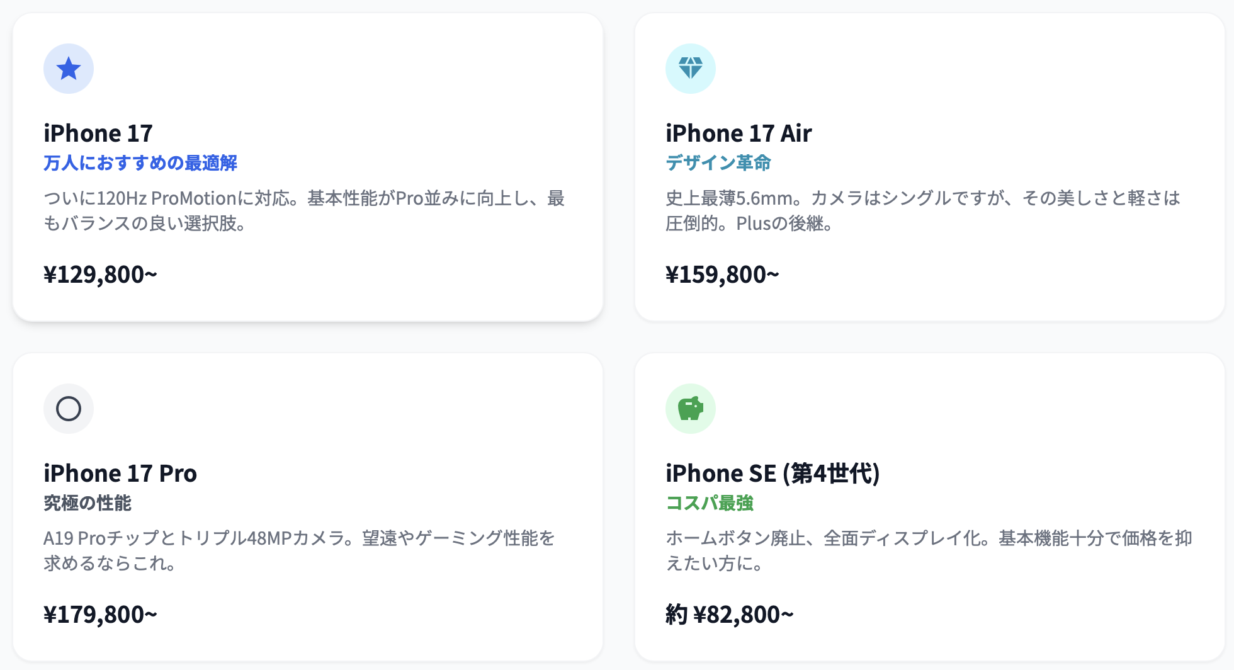Image resolution: width=1234 pixels, height=670 pixels.
Task: Click the 究極の性能 subtitle
Action: (88, 503)
